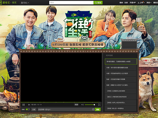Click the 4月26日起 每周五晚 broadcast banner
The height and width of the screenshot is (118, 158).
pos(78,45)
